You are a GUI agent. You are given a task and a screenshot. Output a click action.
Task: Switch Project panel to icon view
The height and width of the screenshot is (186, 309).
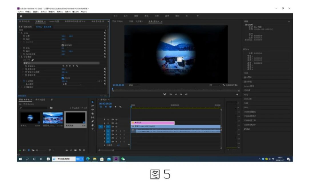29,150
